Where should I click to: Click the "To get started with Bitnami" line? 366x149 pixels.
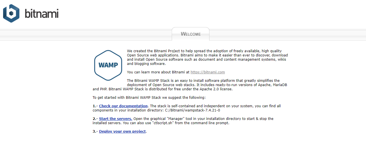[x=149, y=98]
